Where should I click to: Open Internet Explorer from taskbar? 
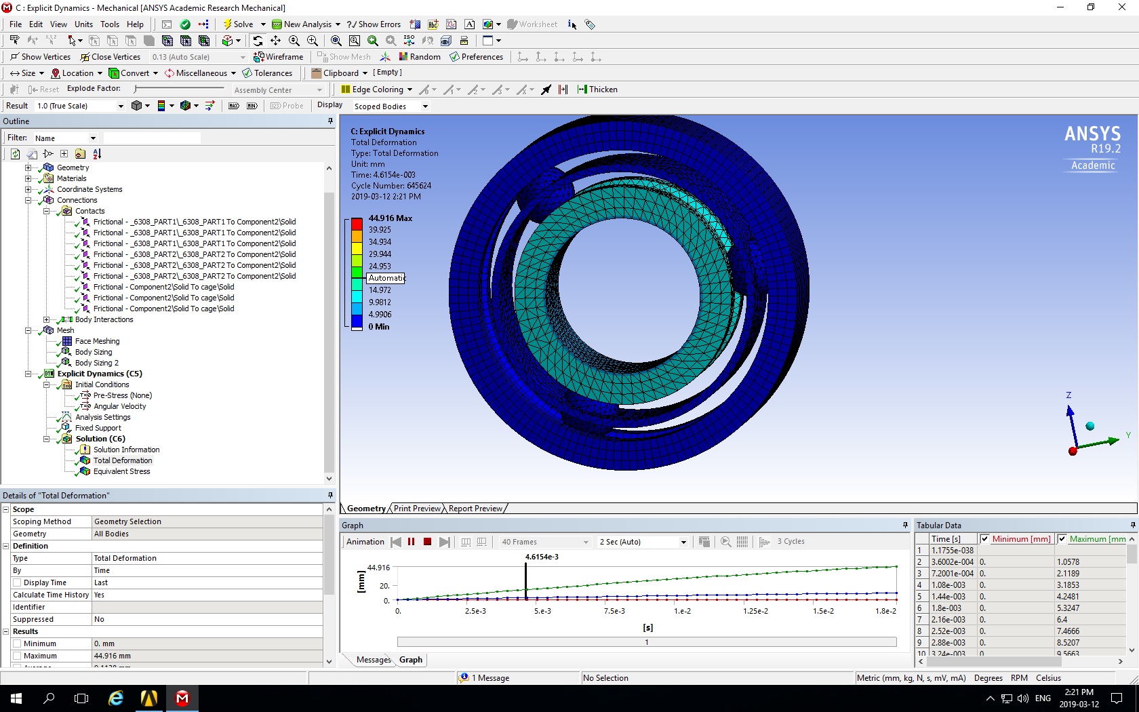[x=116, y=698]
